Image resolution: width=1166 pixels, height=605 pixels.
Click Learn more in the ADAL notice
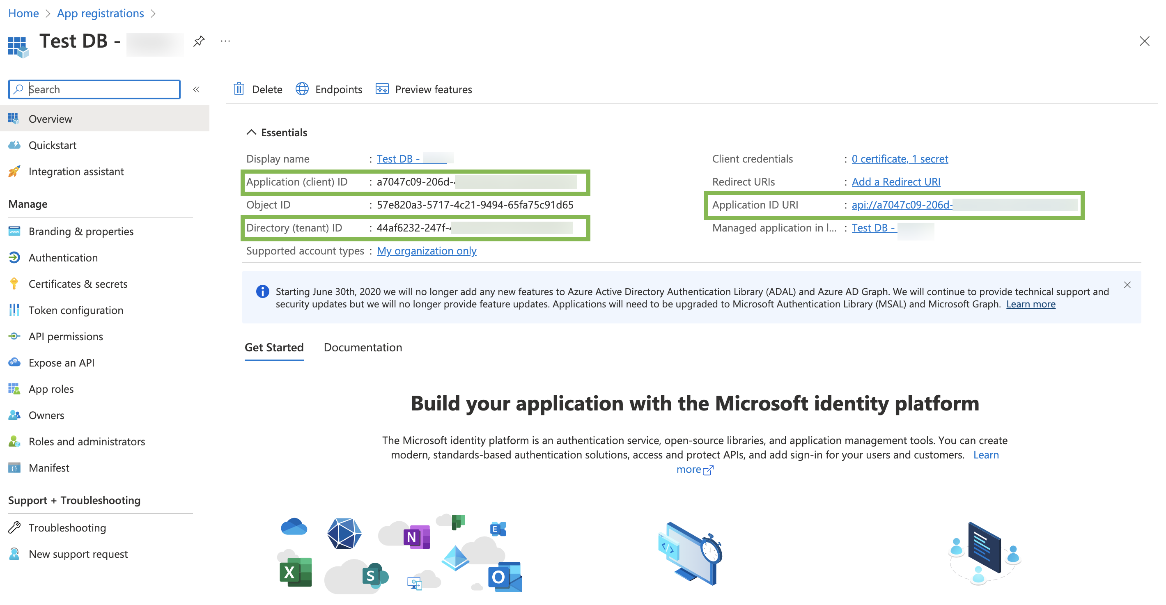click(x=1031, y=304)
